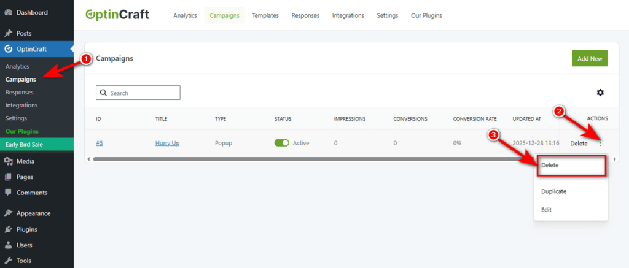
Task: Open the Integrations tab in top navigation
Action: click(x=348, y=15)
